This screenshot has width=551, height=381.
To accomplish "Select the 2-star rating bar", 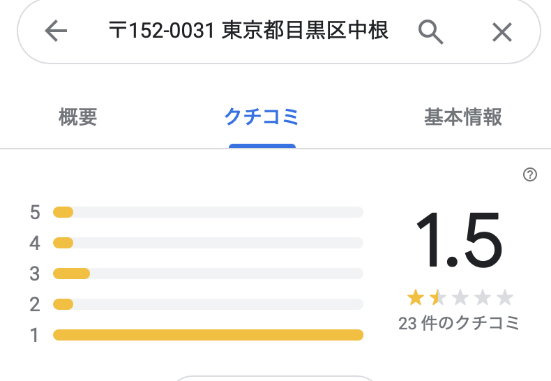I will point(208,304).
